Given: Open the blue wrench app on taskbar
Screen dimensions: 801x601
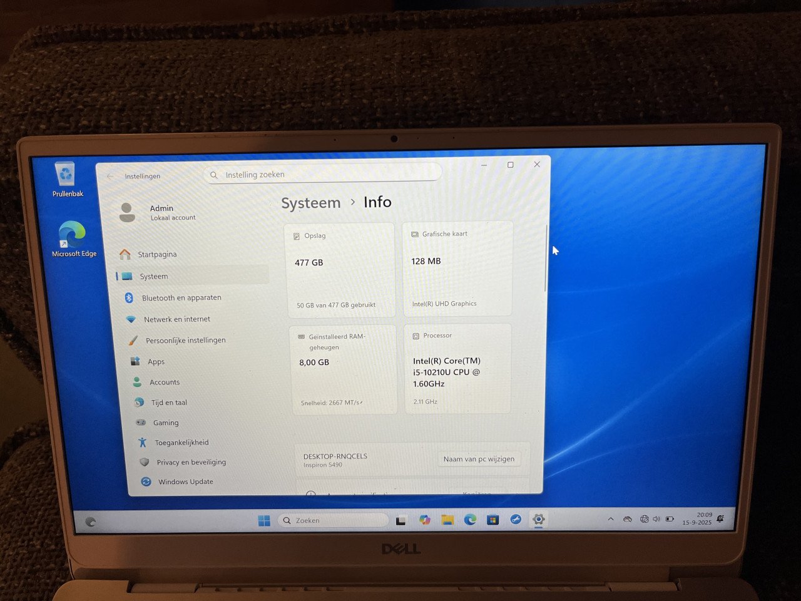Looking at the screenshot, I should [x=516, y=520].
